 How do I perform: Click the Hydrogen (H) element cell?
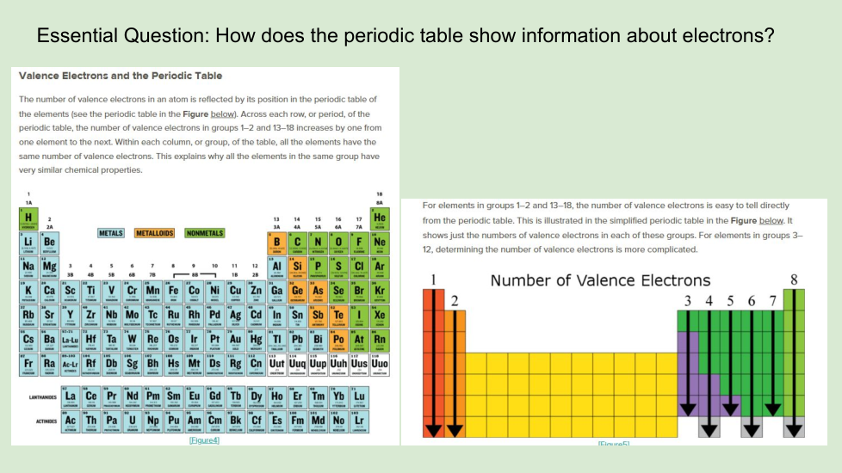29,218
